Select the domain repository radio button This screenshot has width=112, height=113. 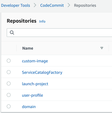(9, 107)
